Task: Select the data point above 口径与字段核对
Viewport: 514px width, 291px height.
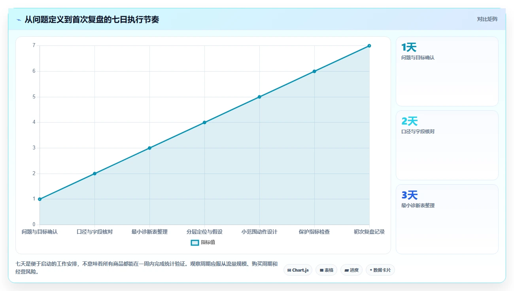Action: [94, 174]
